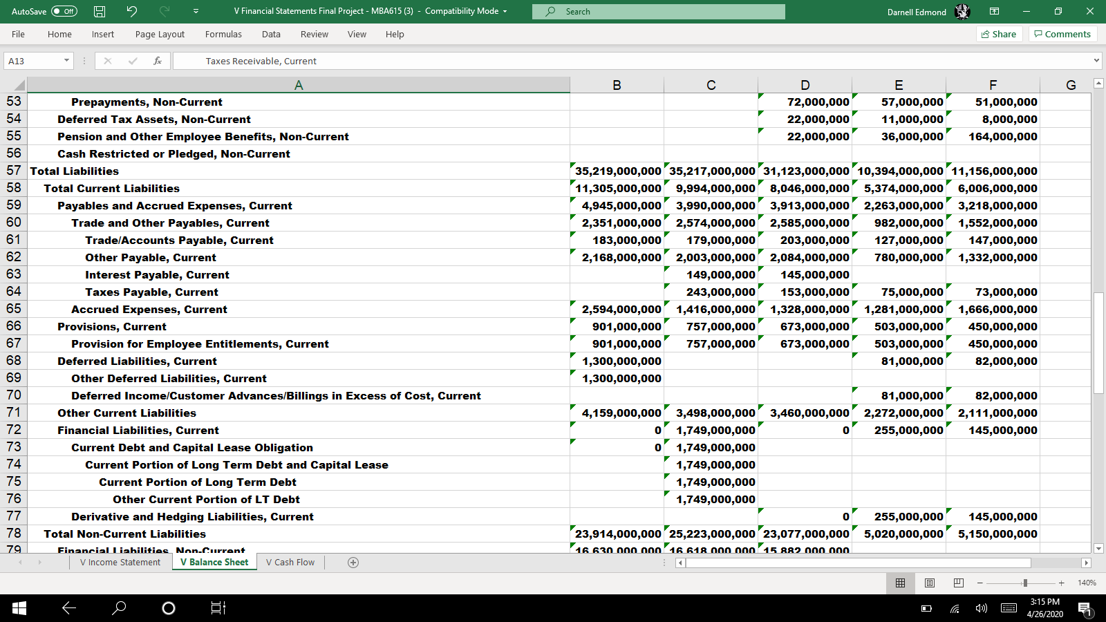Select column D header
This screenshot has height=622, width=1106.
click(x=805, y=85)
